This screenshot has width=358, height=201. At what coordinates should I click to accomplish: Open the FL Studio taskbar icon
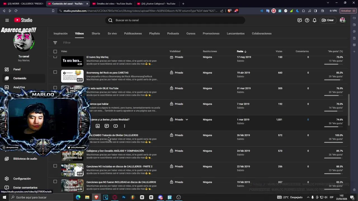(x=133, y=197)
